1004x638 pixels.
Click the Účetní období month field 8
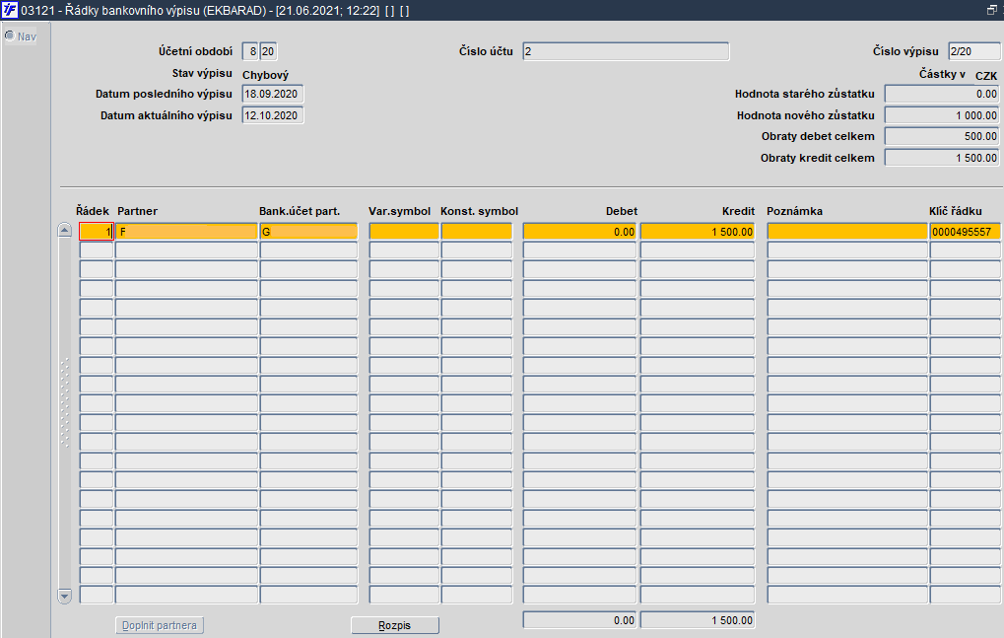[x=250, y=51]
